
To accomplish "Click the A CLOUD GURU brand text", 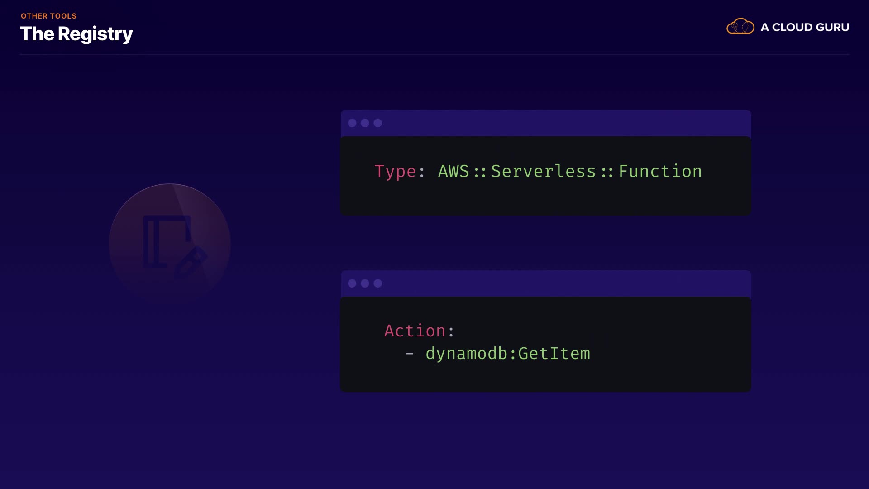I will point(805,27).
